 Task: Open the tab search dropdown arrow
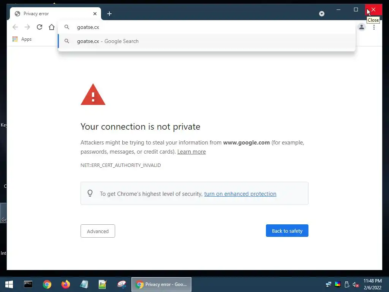(321, 14)
